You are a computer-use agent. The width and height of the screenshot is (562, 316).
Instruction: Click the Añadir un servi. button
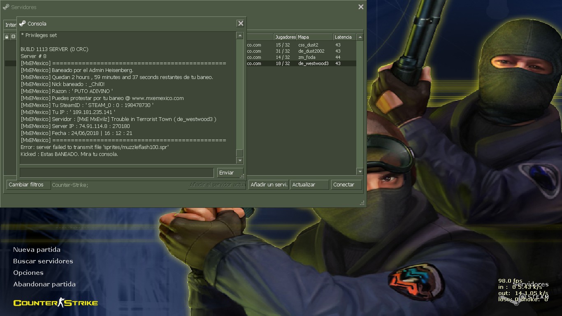(x=269, y=185)
